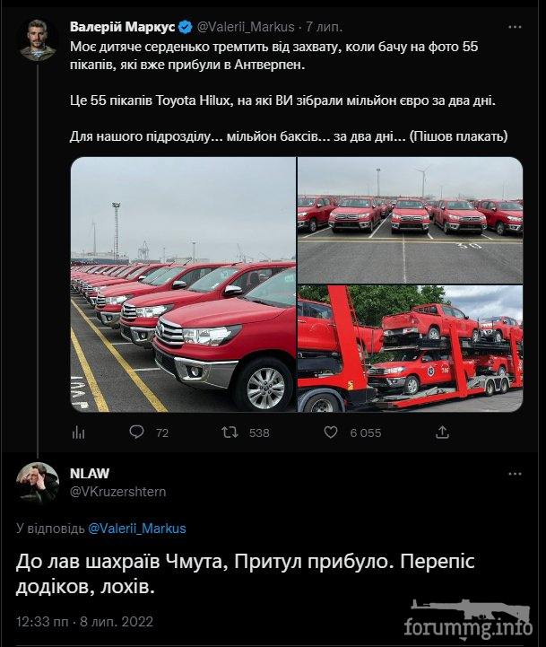View the large photo of red pickups row
This screenshot has height=647, width=546.
click(183, 284)
